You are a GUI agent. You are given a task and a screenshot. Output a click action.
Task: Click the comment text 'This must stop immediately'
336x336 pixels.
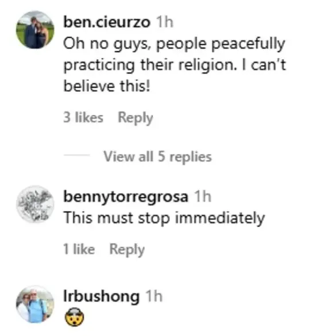click(x=164, y=218)
